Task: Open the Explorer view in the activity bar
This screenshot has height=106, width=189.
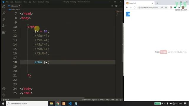Action: point(4,6)
